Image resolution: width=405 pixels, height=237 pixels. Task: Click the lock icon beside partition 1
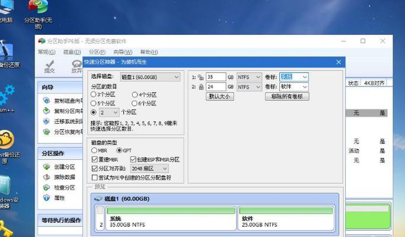coord(200,77)
